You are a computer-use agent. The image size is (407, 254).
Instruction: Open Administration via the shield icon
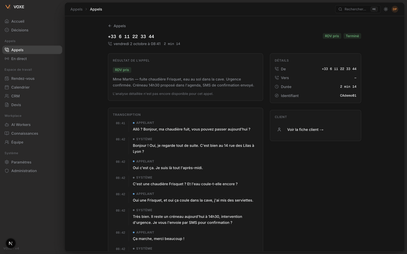[7, 171]
